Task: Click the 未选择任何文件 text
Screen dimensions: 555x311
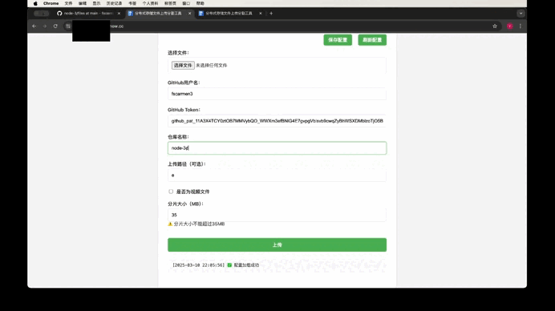Action: (x=211, y=66)
